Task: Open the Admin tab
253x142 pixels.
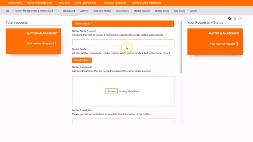Action: coord(194,11)
